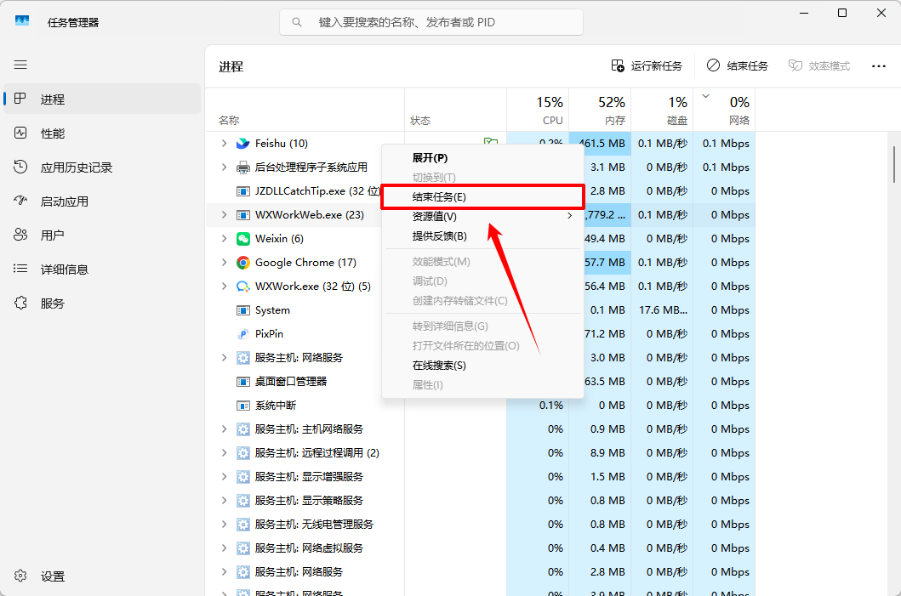Image resolution: width=901 pixels, height=596 pixels.
Task: Expand the Weixin (6) process group
Action: (224, 239)
